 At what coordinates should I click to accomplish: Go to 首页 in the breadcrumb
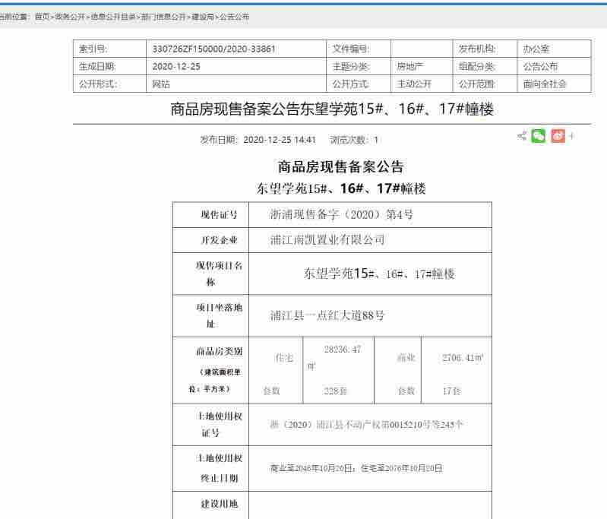(x=43, y=17)
